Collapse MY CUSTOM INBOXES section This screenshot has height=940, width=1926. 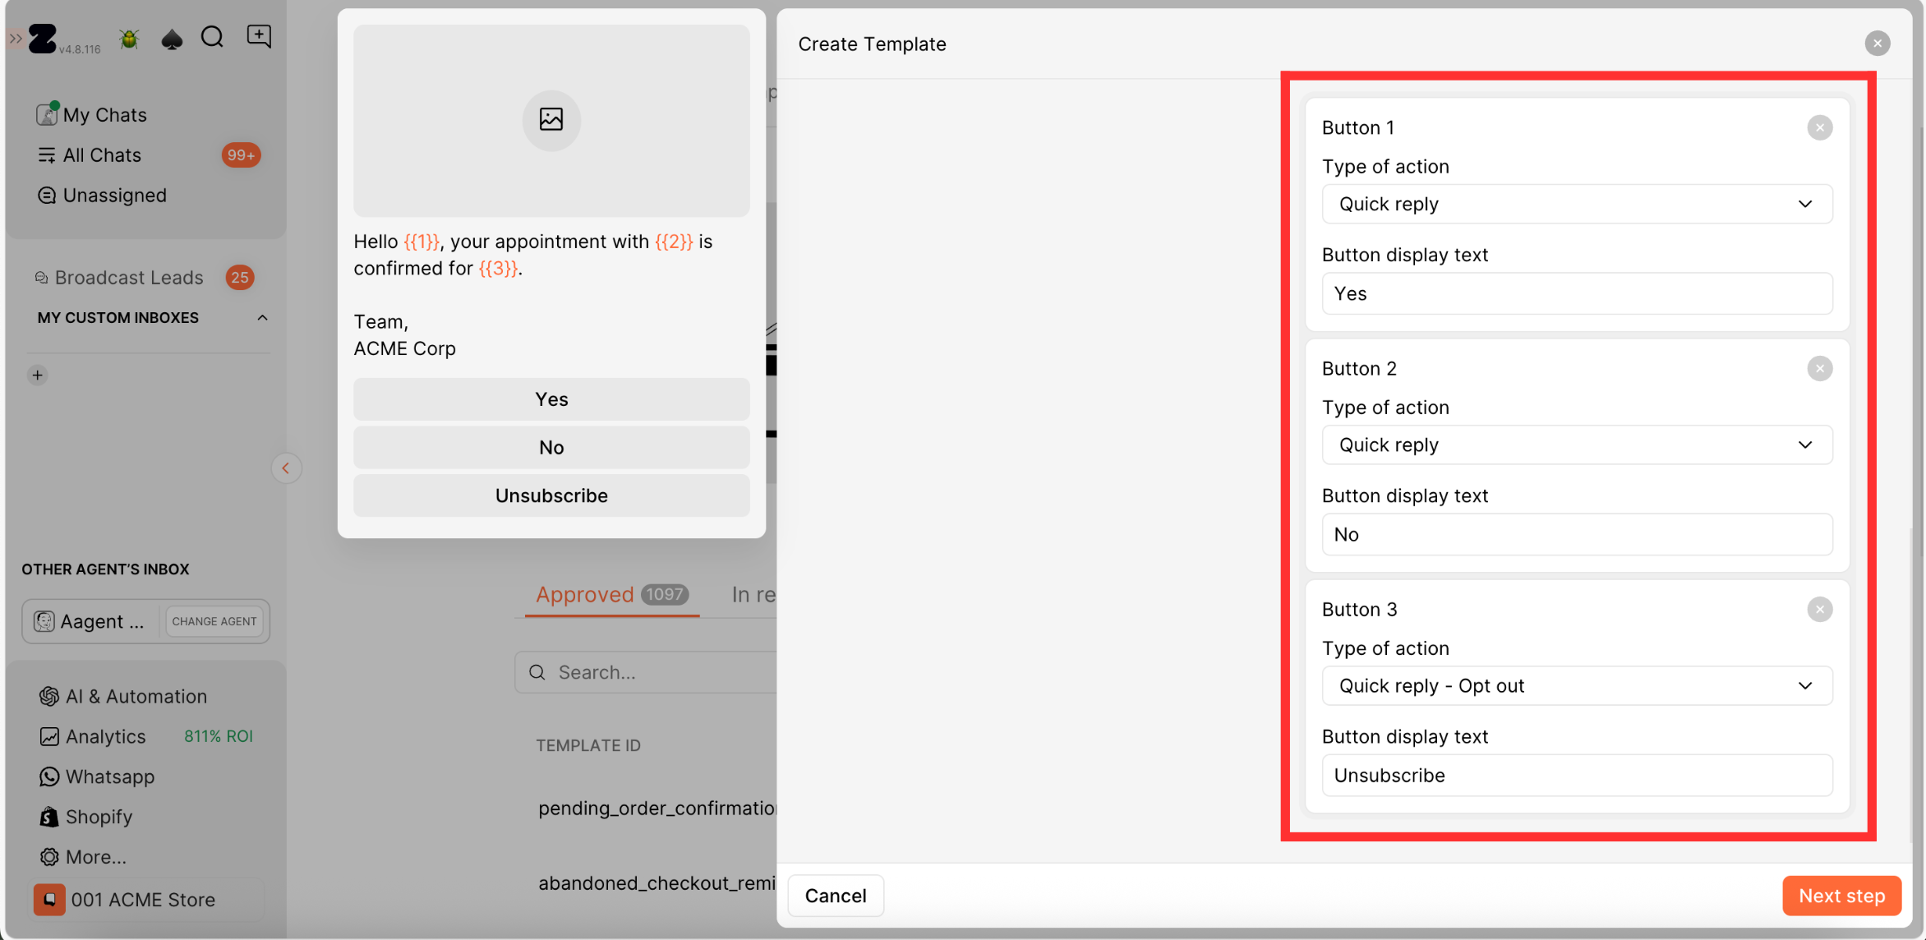262,318
